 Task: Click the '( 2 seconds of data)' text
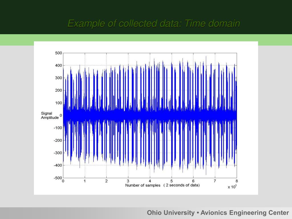(182, 185)
